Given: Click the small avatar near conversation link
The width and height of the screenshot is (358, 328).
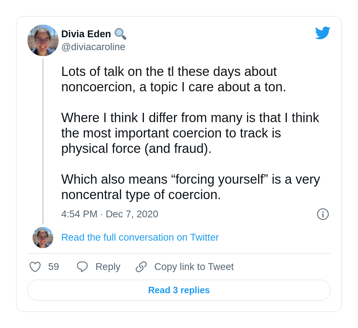Looking at the screenshot, I should pos(43,237).
